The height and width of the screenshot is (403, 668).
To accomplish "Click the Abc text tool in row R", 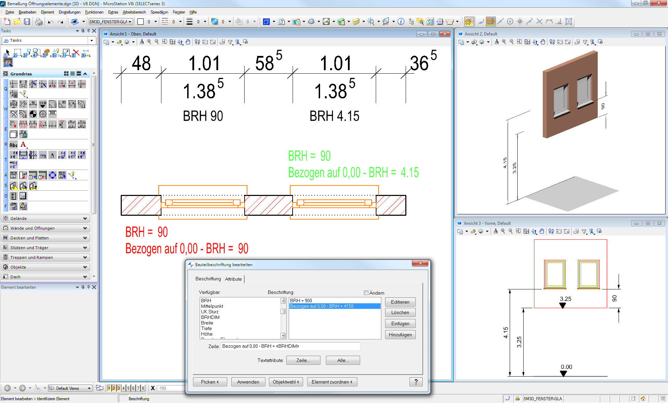I will point(13,145).
